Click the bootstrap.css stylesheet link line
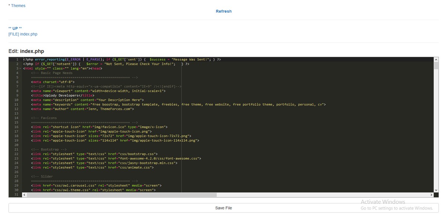This screenshot has width=447, height=222. tap(93, 154)
